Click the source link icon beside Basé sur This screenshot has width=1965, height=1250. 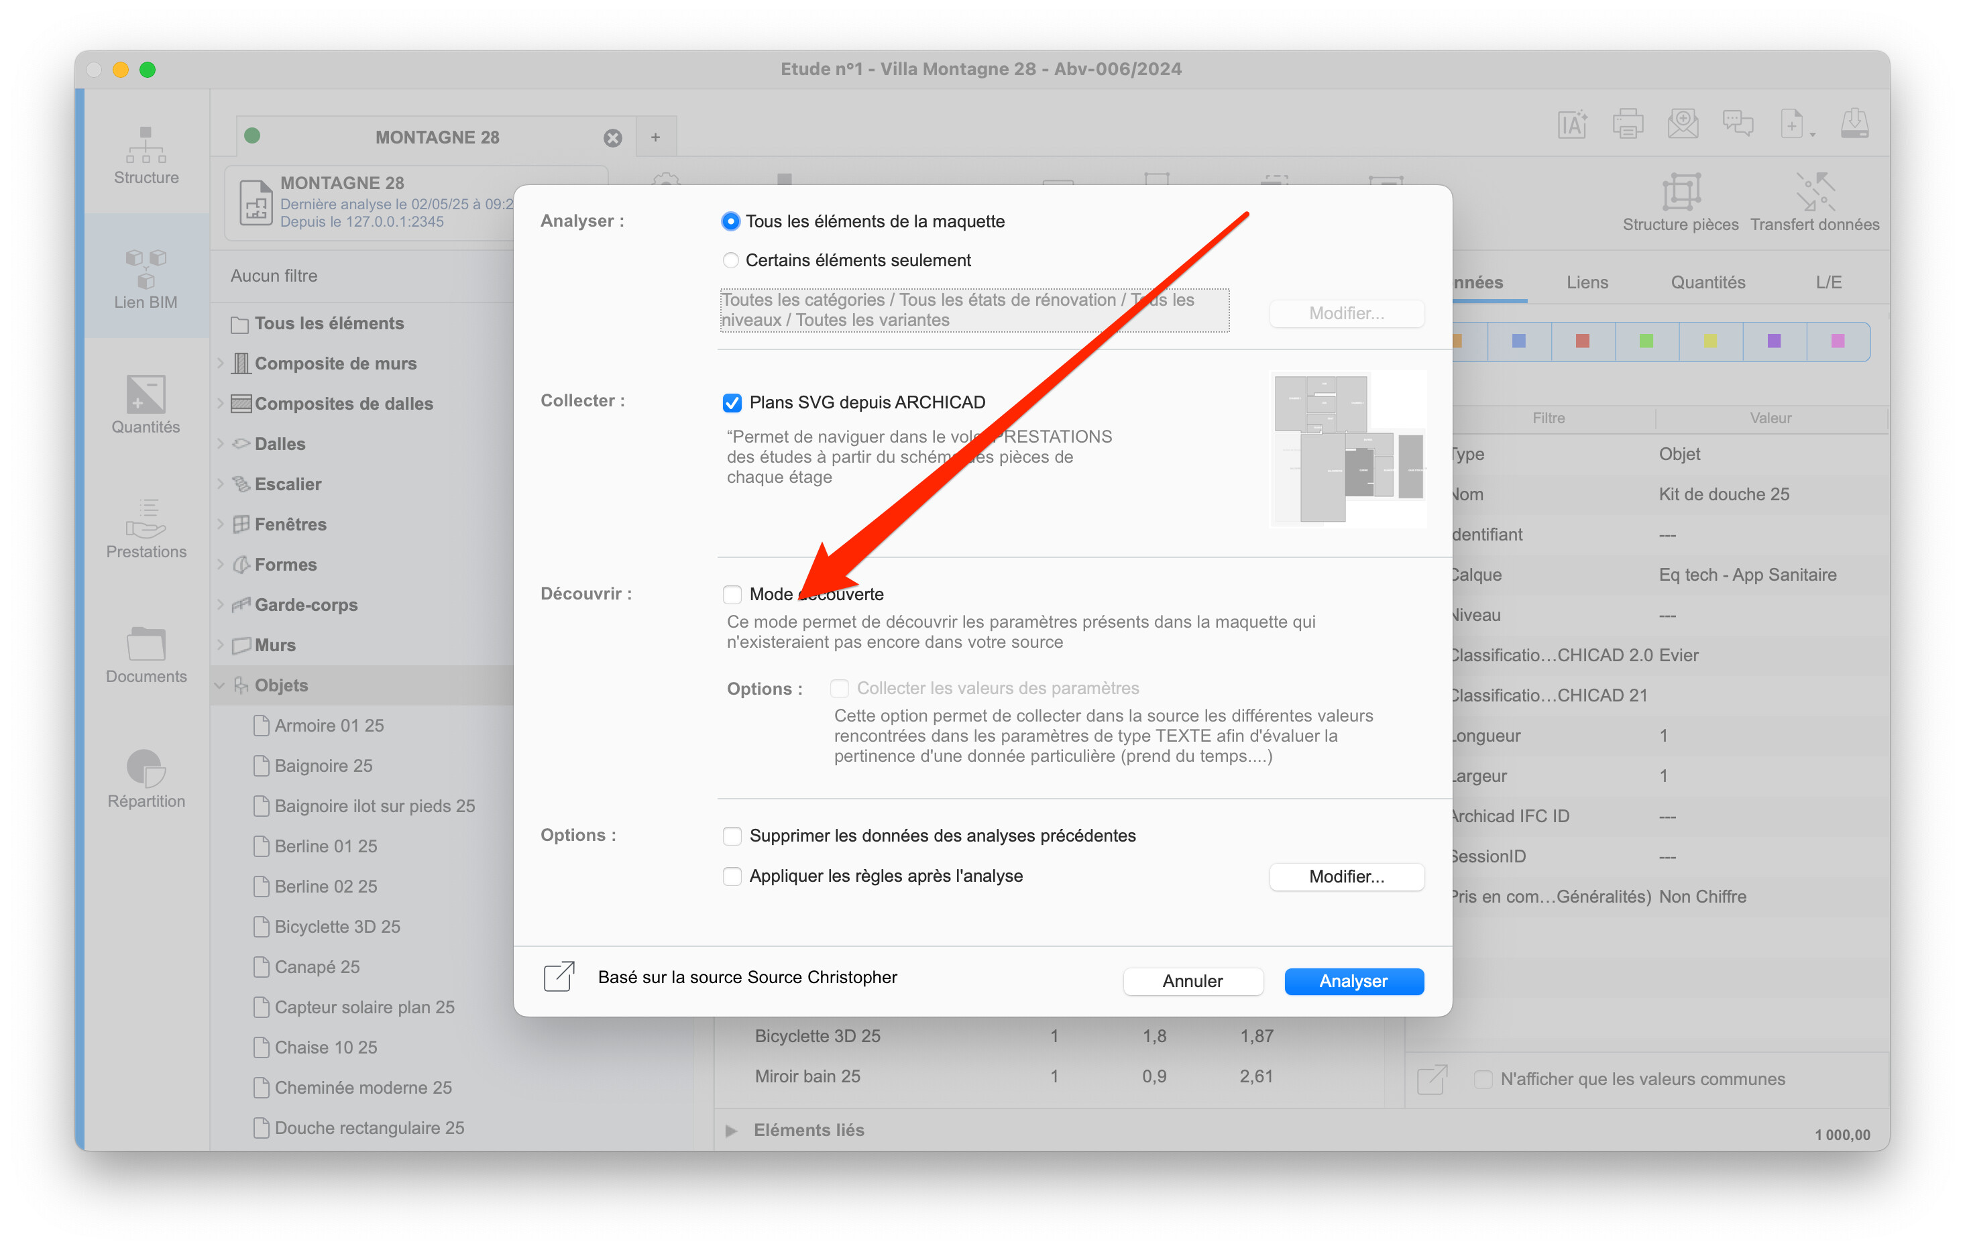(560, 976)
